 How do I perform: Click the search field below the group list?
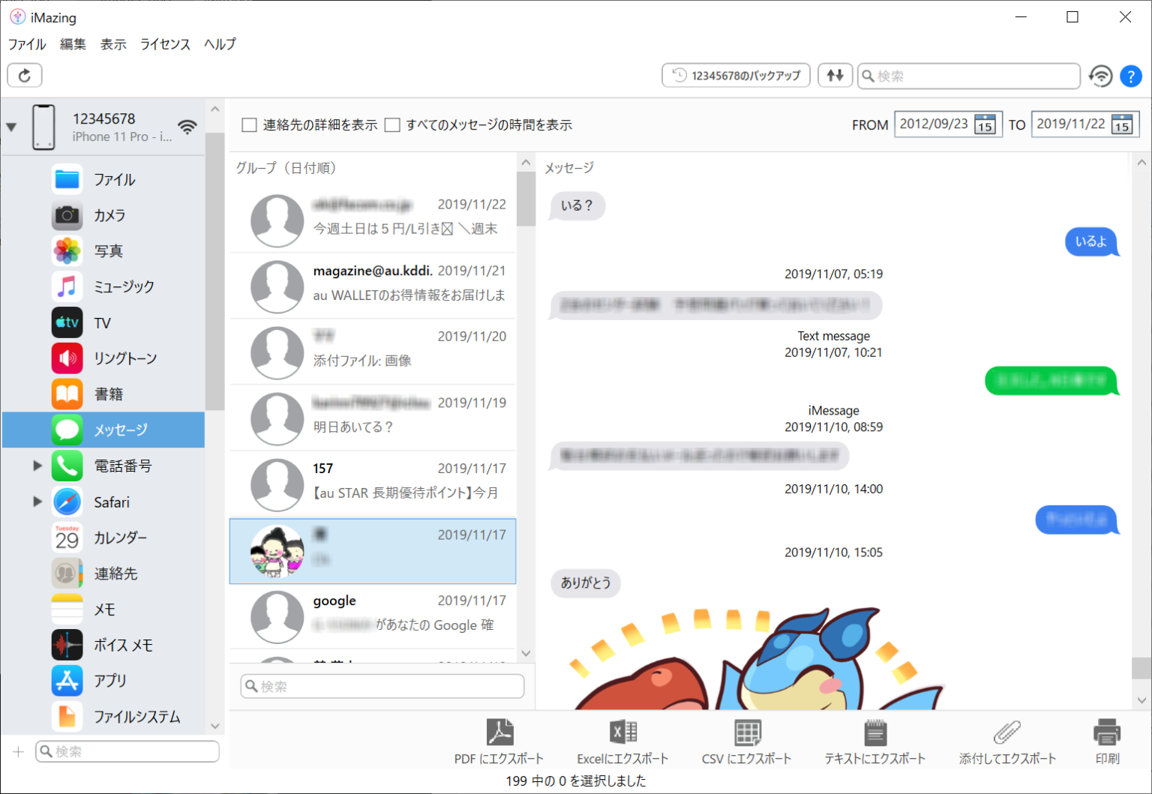[x=381, y=685]
